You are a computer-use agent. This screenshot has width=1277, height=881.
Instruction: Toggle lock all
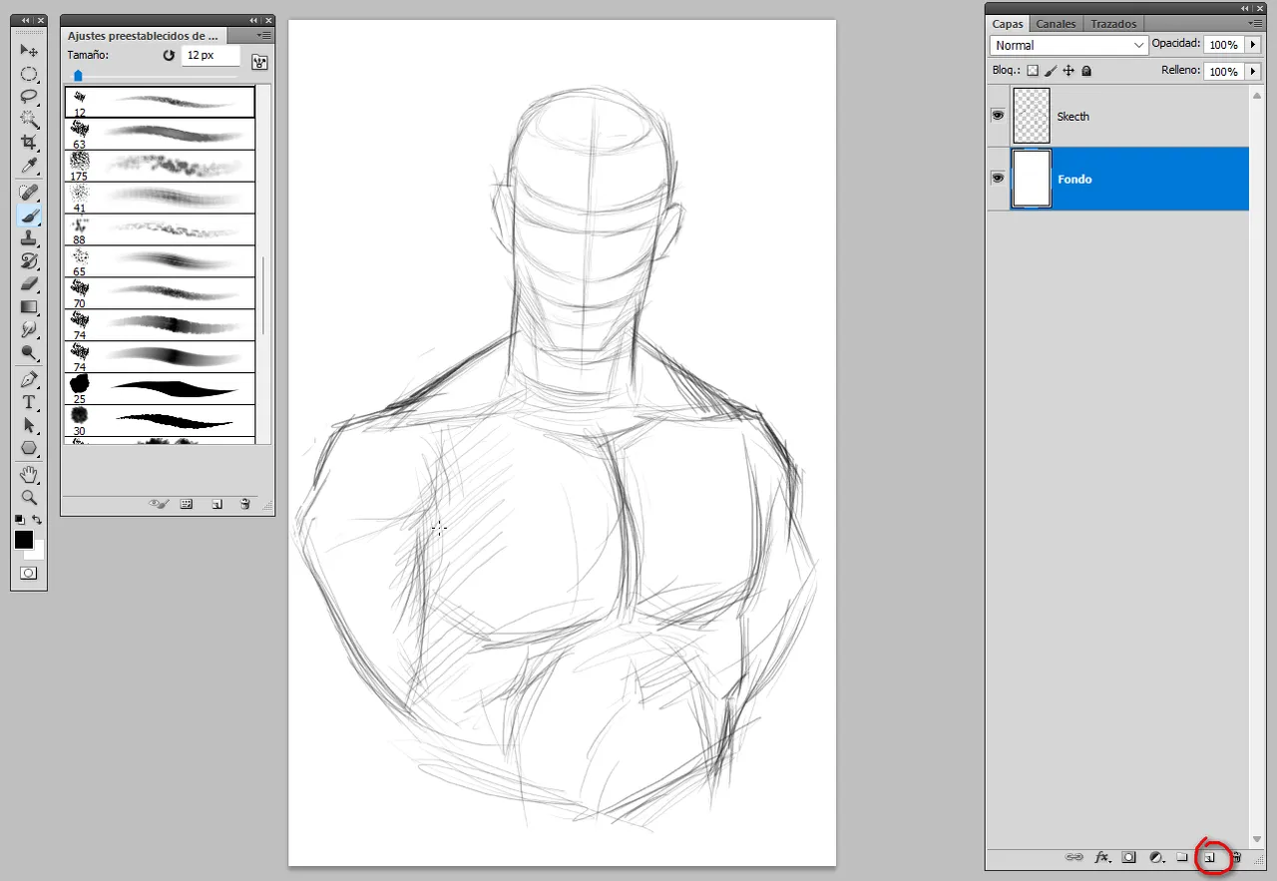(1086, 71)
